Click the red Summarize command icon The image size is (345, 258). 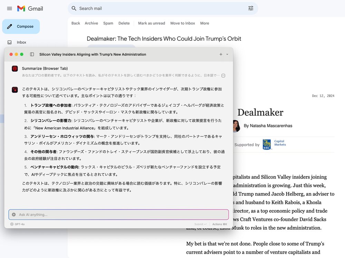pos(15,68)
